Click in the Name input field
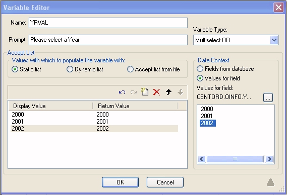The width and height of the screenshot is (287, 195). 108,23
